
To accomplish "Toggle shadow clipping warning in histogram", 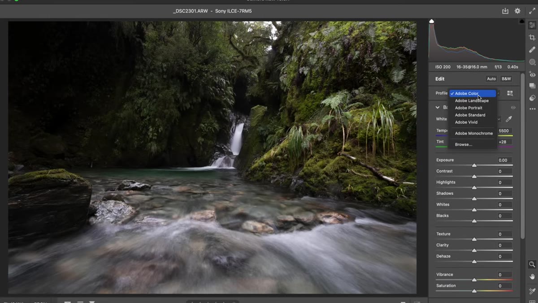I will pos(431,21).
